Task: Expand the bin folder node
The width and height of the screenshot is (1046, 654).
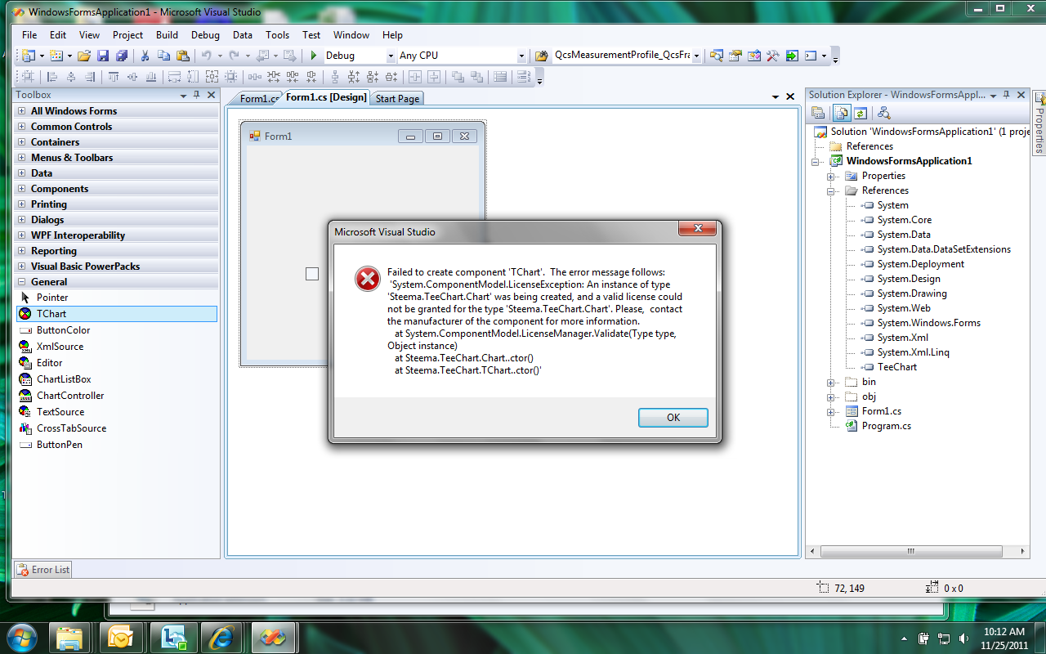Action: pos(830,382)
